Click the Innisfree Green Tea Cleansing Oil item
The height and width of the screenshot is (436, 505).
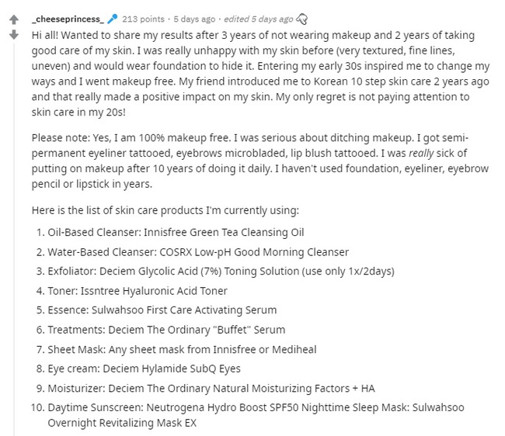pyautogui.click(x=176, y=232)
